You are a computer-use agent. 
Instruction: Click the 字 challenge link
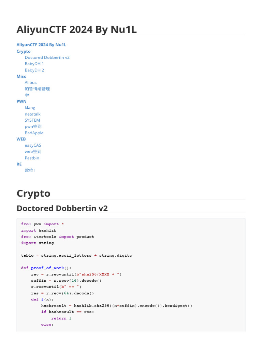point(27,95)
